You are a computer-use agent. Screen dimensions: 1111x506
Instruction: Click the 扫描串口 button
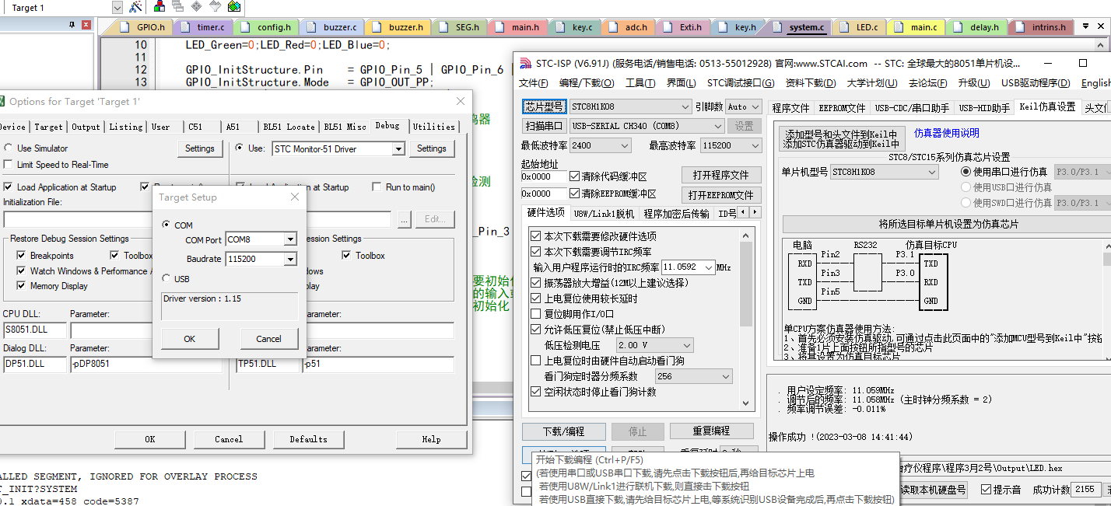pyautogui.click(x=545, y=126)
